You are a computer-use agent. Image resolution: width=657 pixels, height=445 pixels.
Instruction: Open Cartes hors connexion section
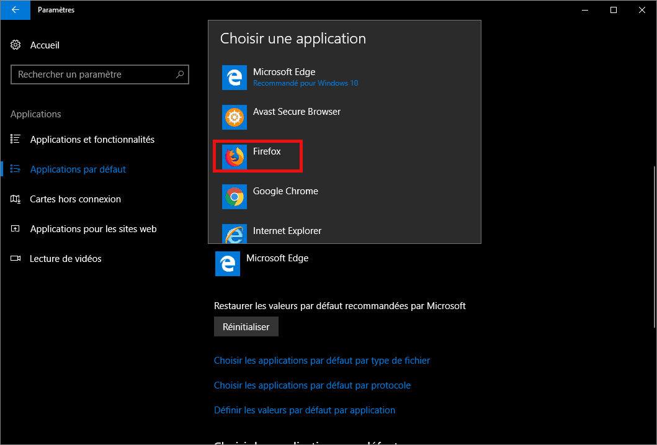pyautogui.click(x=75, y=199)
